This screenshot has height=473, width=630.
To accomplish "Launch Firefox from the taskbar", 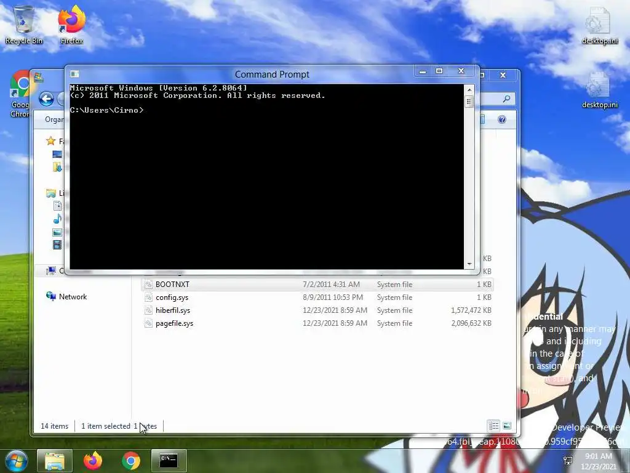I will [93, 461].
